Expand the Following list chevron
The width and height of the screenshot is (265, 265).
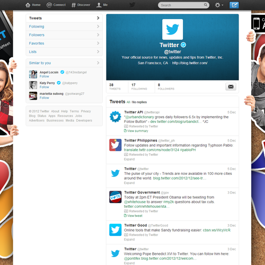click(x=98, y=26)
